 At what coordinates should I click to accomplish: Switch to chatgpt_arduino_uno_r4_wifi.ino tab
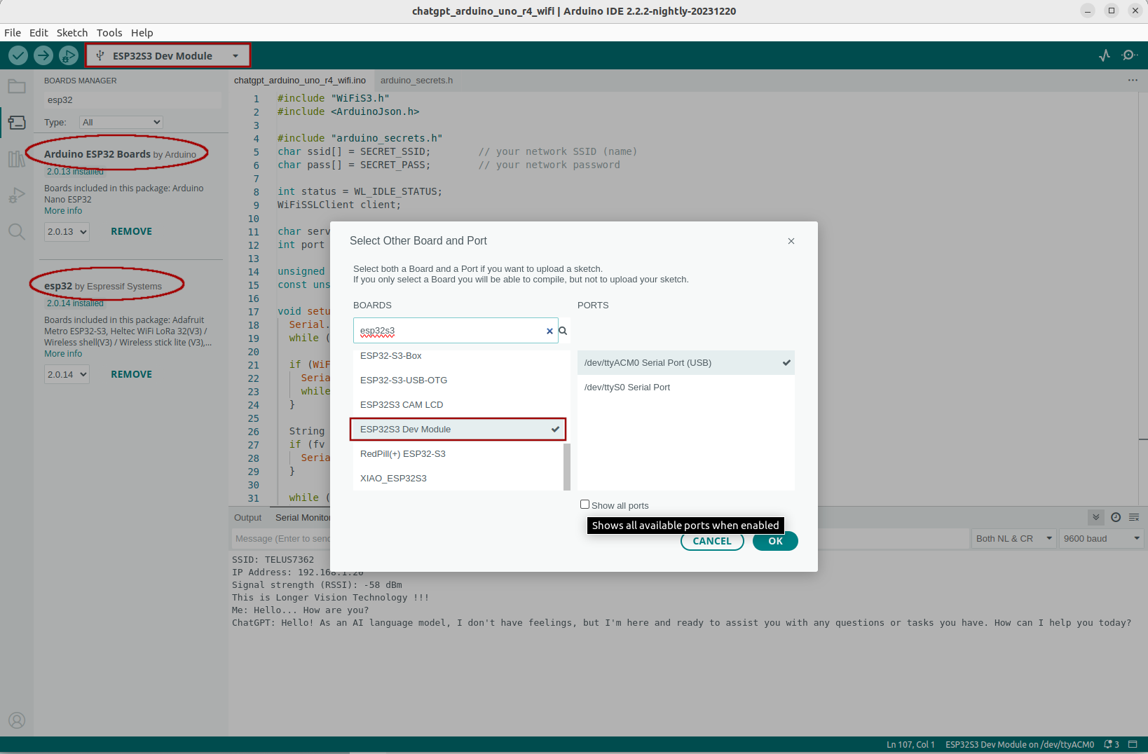(300, 81)
